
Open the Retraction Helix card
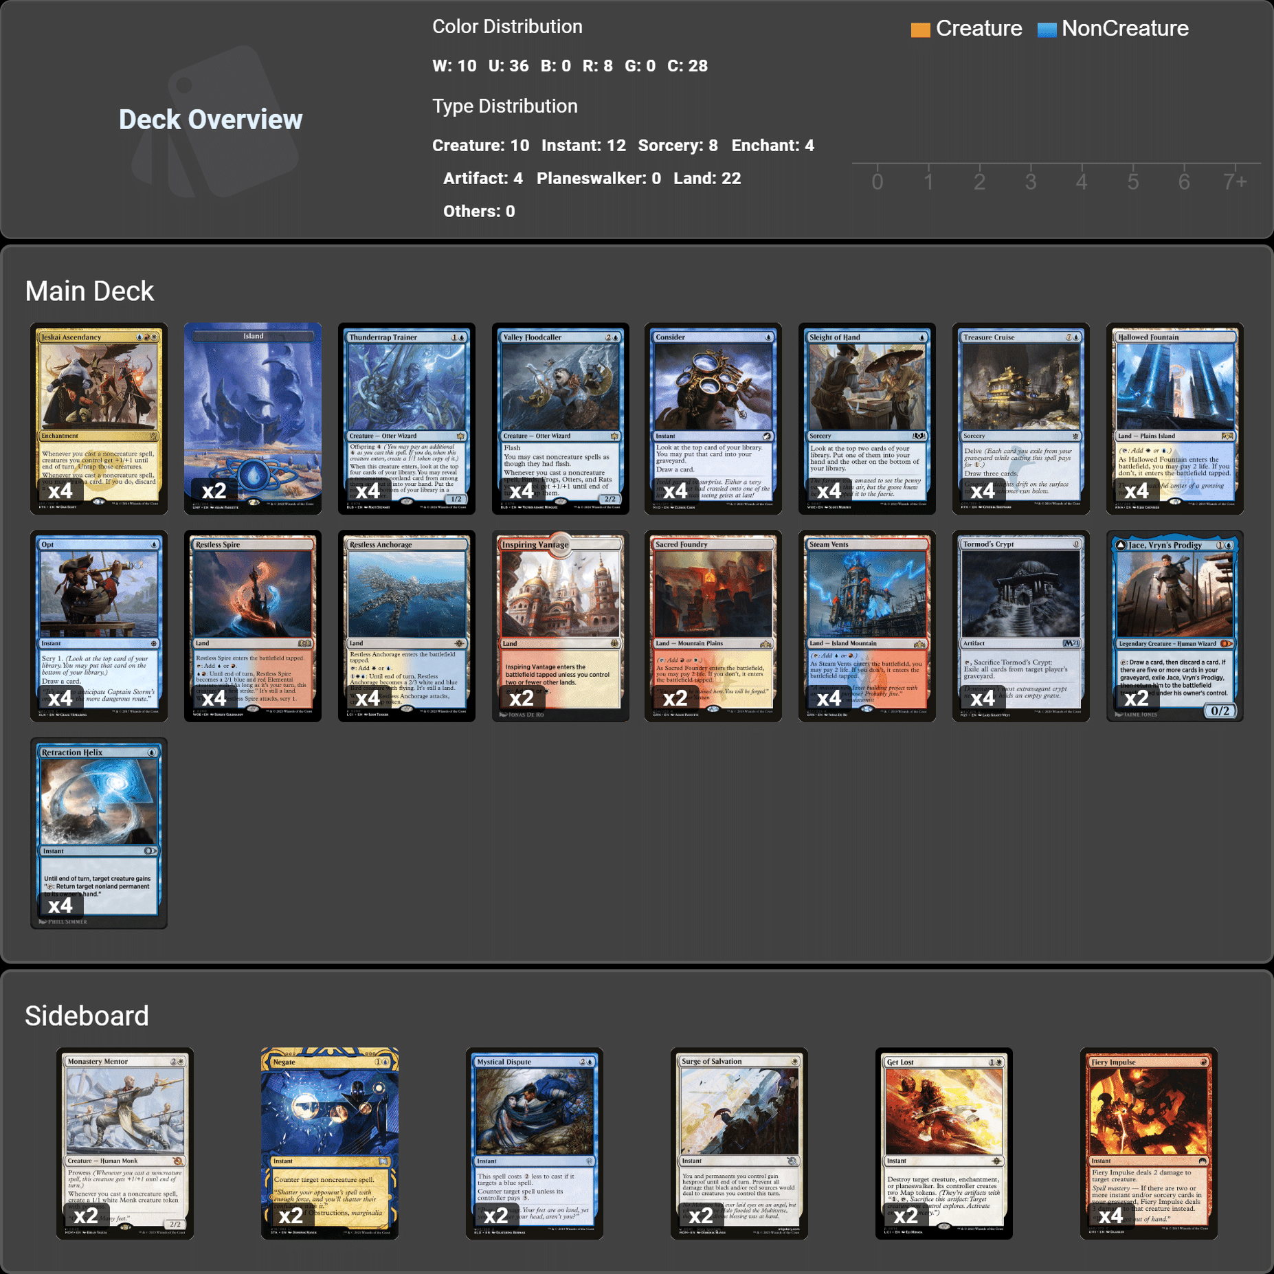[99, 834]
